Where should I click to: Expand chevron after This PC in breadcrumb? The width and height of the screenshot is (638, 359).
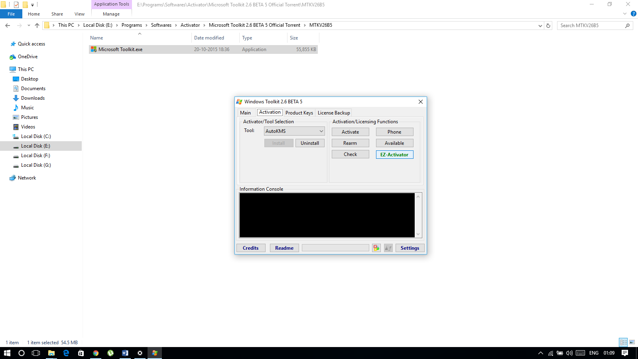tap(79, 25)
